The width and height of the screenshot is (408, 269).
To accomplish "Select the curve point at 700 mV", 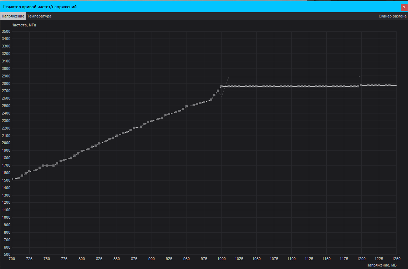I will pyautogui.click(x=12, y=179).
